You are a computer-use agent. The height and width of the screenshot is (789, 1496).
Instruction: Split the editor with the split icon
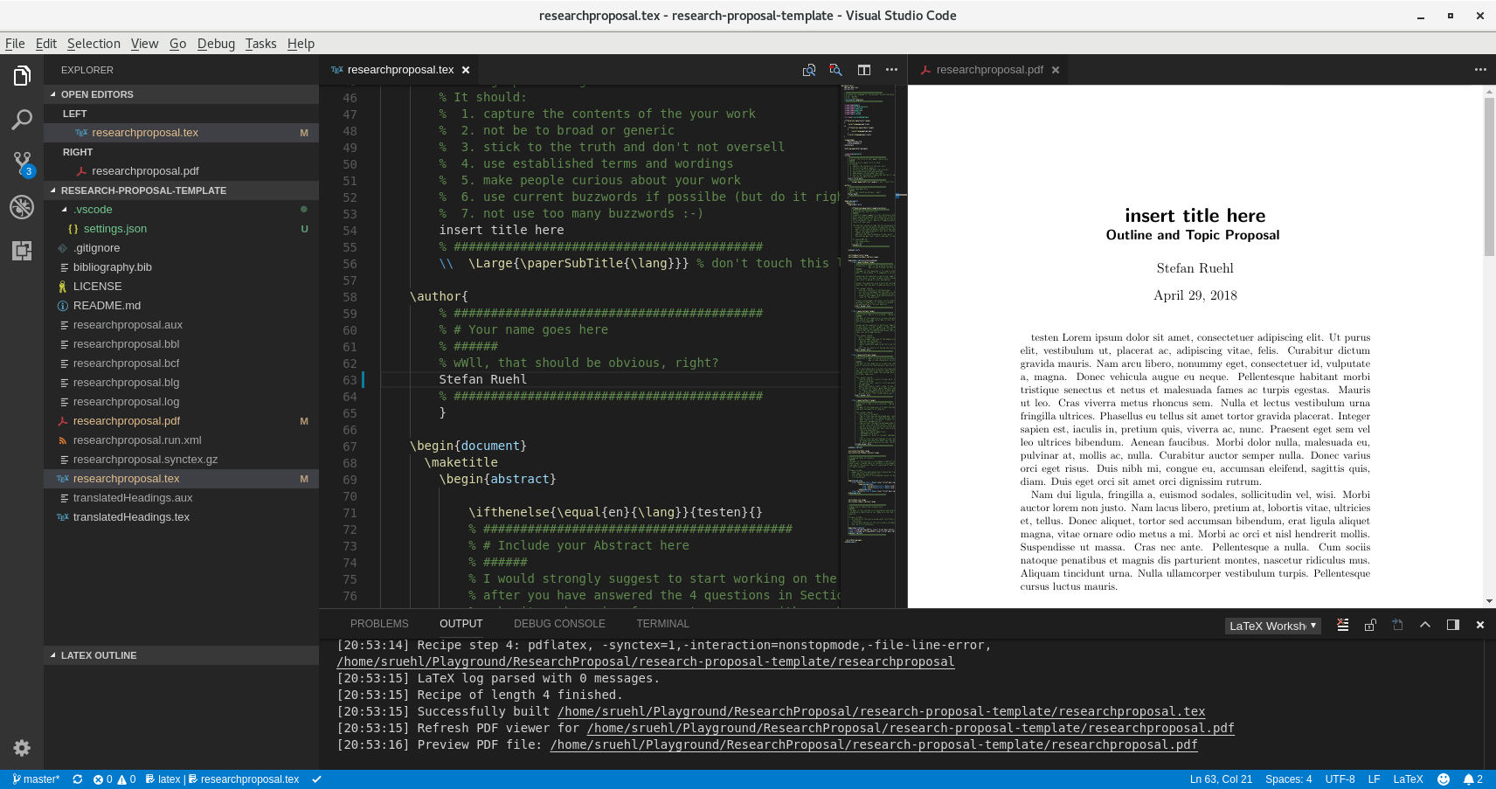click(x=864, y=70)
